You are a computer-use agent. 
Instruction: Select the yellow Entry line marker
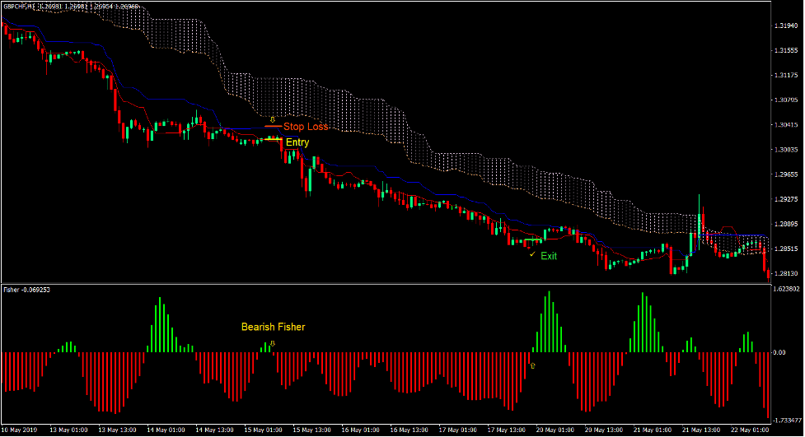pyautogui.click(x=273, y=139)
